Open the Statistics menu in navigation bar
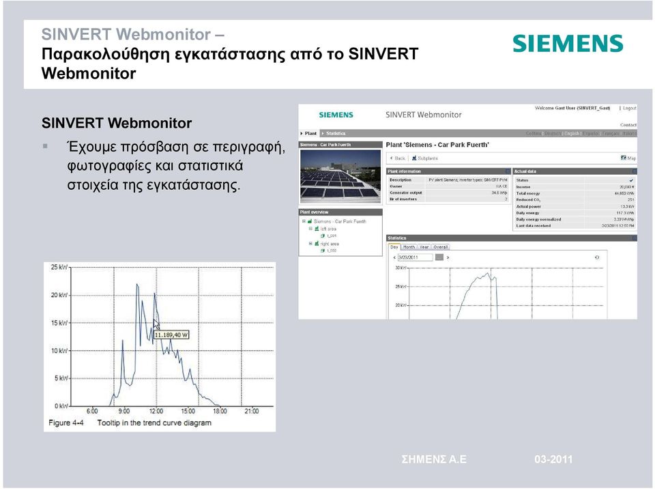 (334, 133)
